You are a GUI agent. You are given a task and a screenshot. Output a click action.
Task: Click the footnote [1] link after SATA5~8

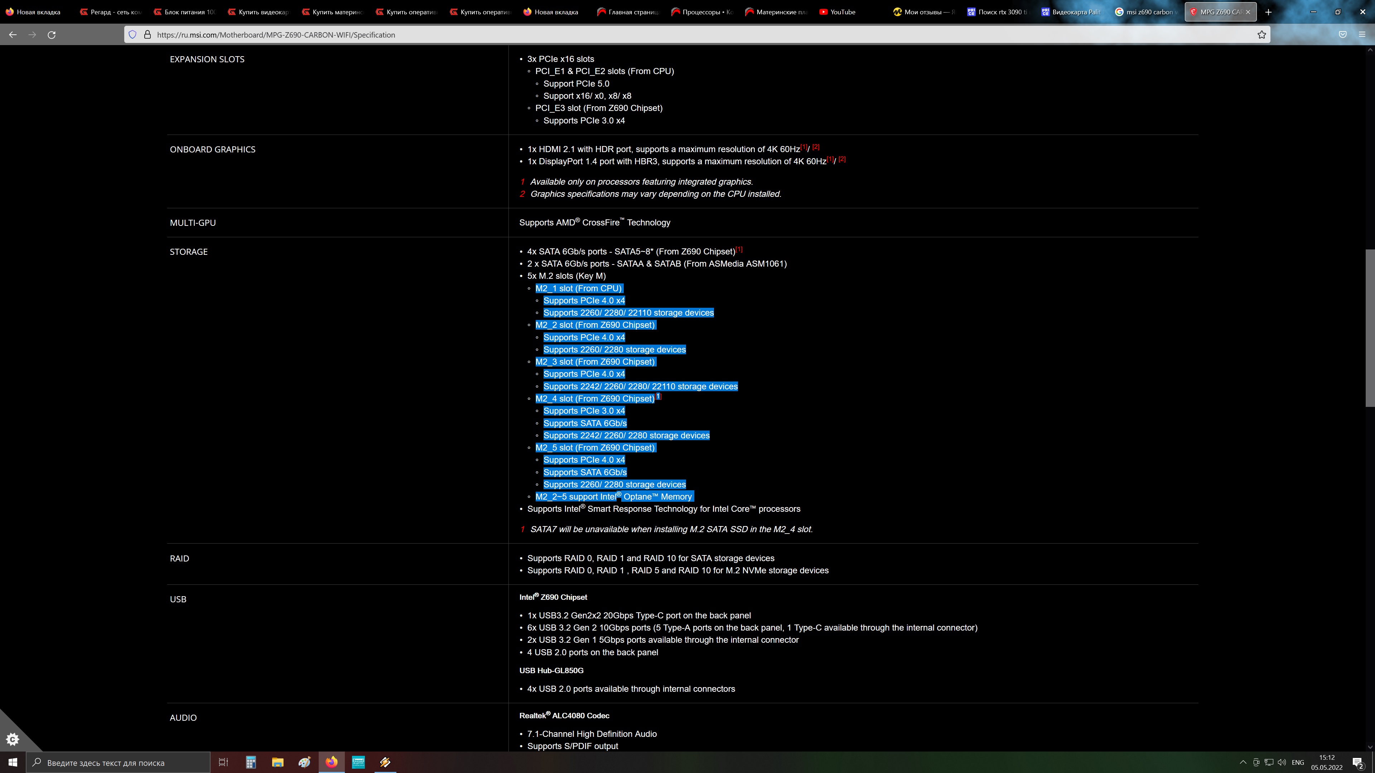(739, 249)
